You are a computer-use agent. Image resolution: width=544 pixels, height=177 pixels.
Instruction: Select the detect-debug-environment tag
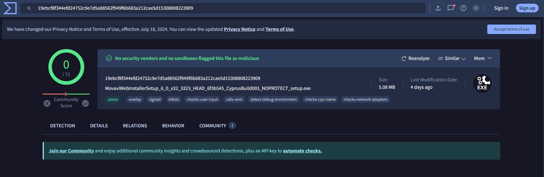274,99
